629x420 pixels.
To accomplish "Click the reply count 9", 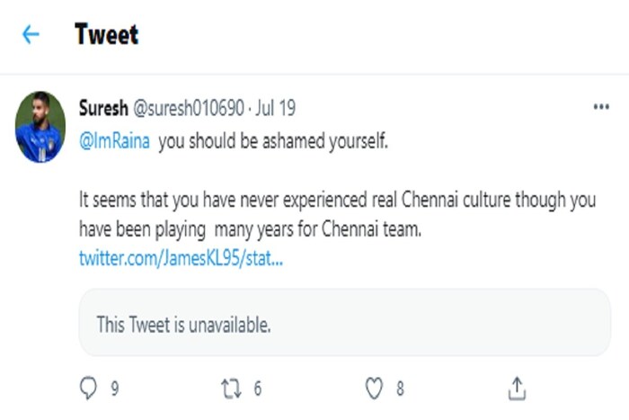I will pyautogui.click(x=115, y=389).
